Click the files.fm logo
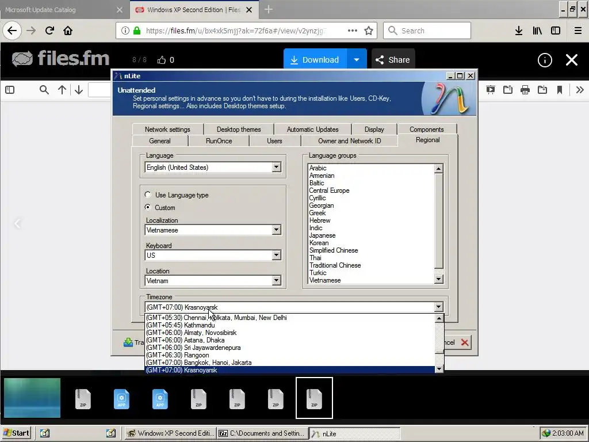 (x=60, y=59)
